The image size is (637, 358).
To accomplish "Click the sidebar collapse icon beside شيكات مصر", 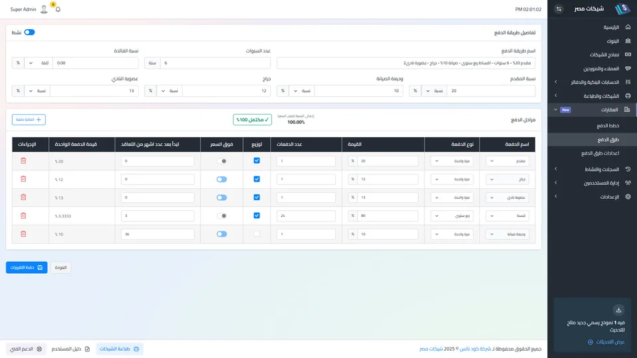I will point(559,9).
